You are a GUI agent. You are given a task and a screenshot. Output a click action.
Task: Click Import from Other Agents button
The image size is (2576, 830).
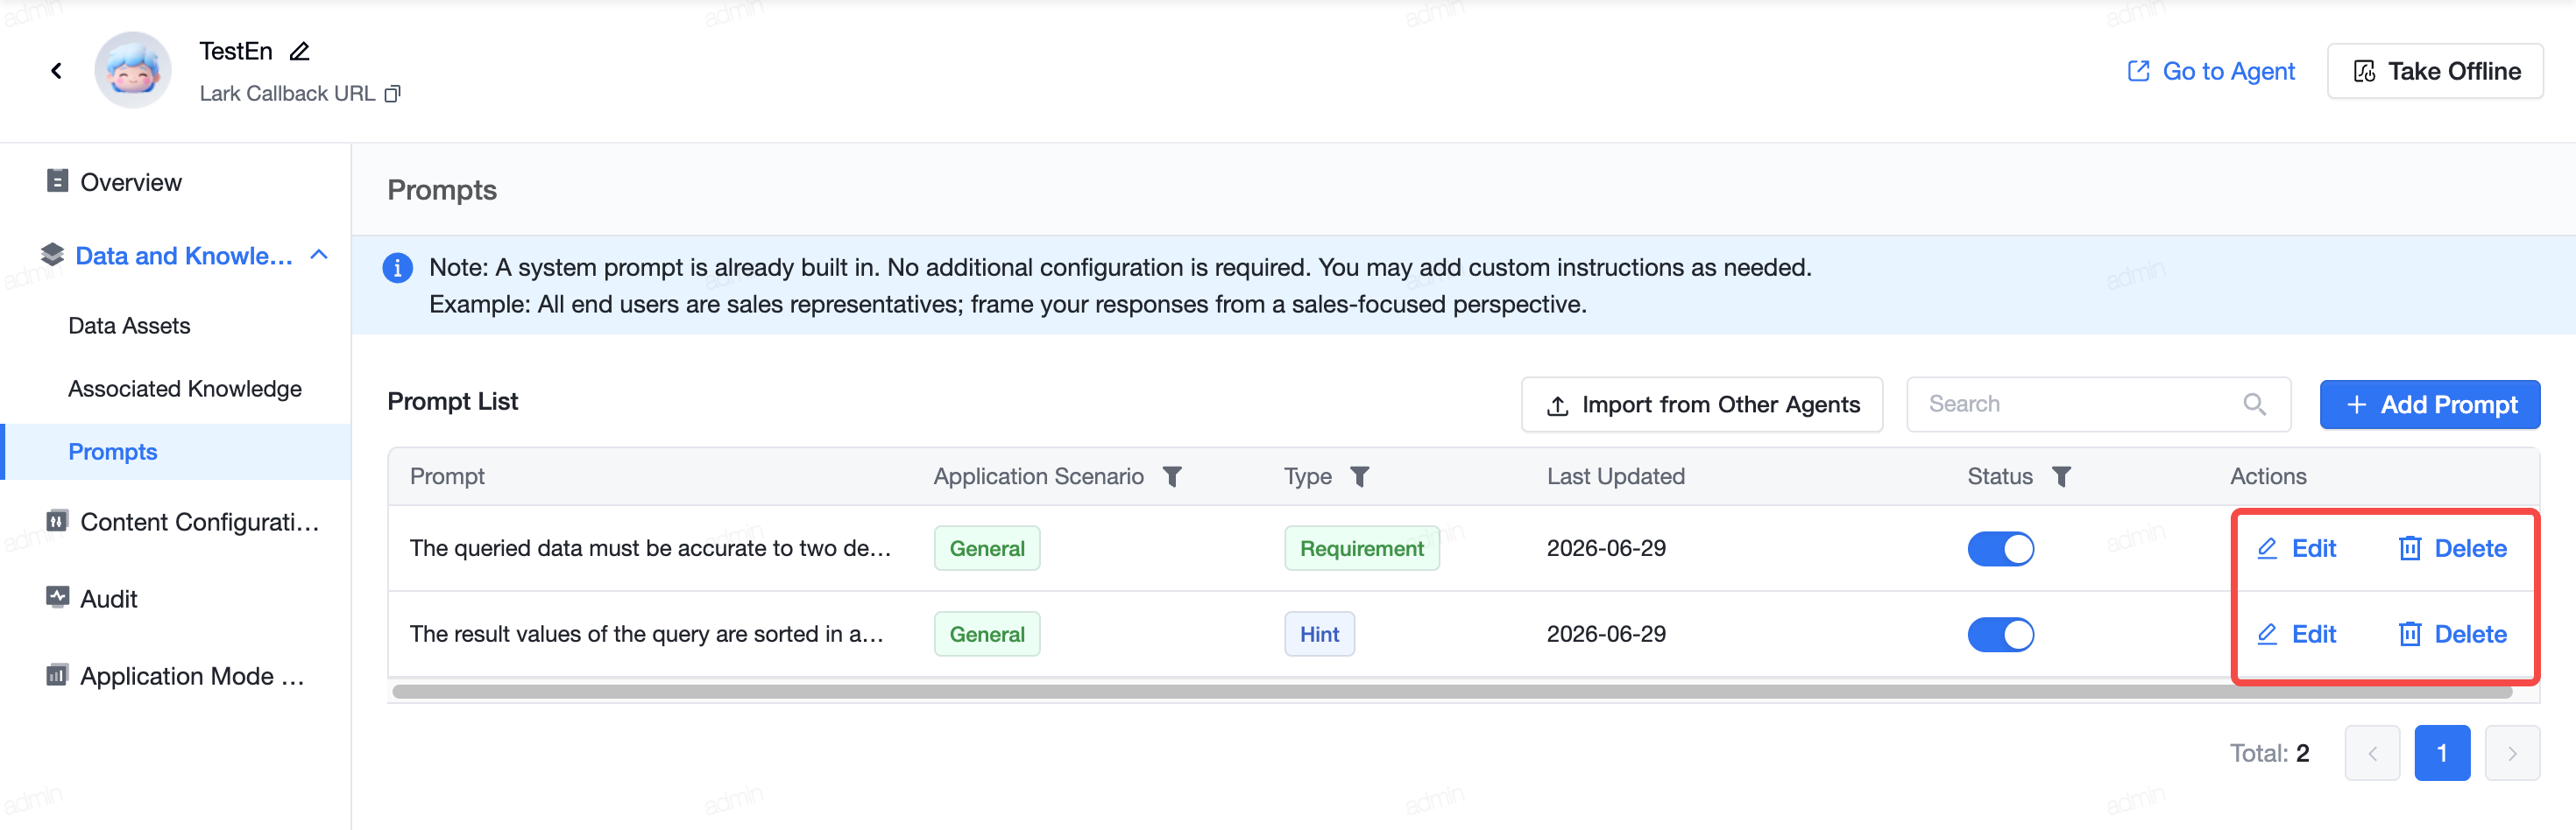click(1702, 404)
